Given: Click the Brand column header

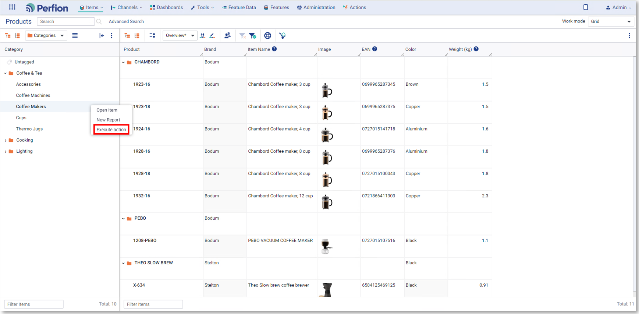Looking at the screenshot, I should [210, 49].
